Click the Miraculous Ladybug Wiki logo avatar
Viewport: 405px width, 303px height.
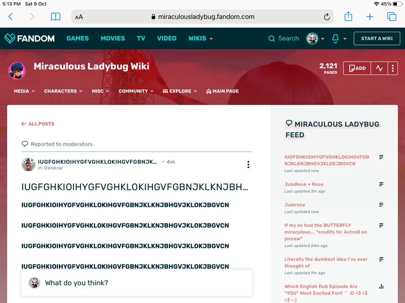17,71
